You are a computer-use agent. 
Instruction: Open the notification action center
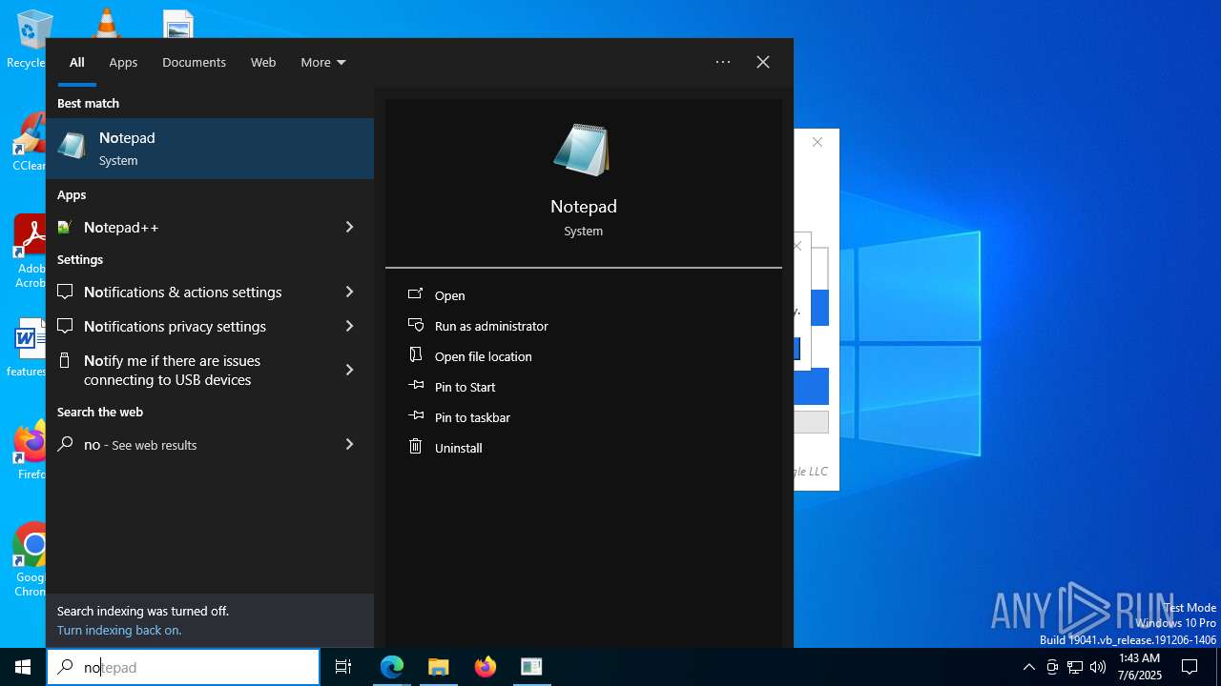1190,667
